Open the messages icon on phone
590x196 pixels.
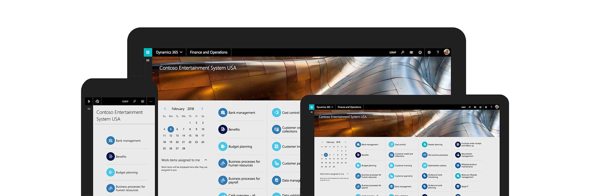(142, 101)
